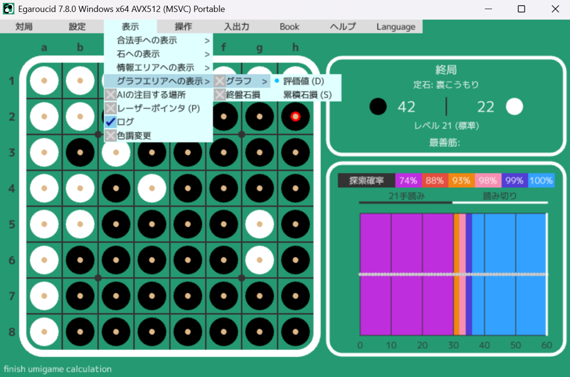Open the 設定 menu
Viewport: 570px width, 377px height.
pos(77,26)
